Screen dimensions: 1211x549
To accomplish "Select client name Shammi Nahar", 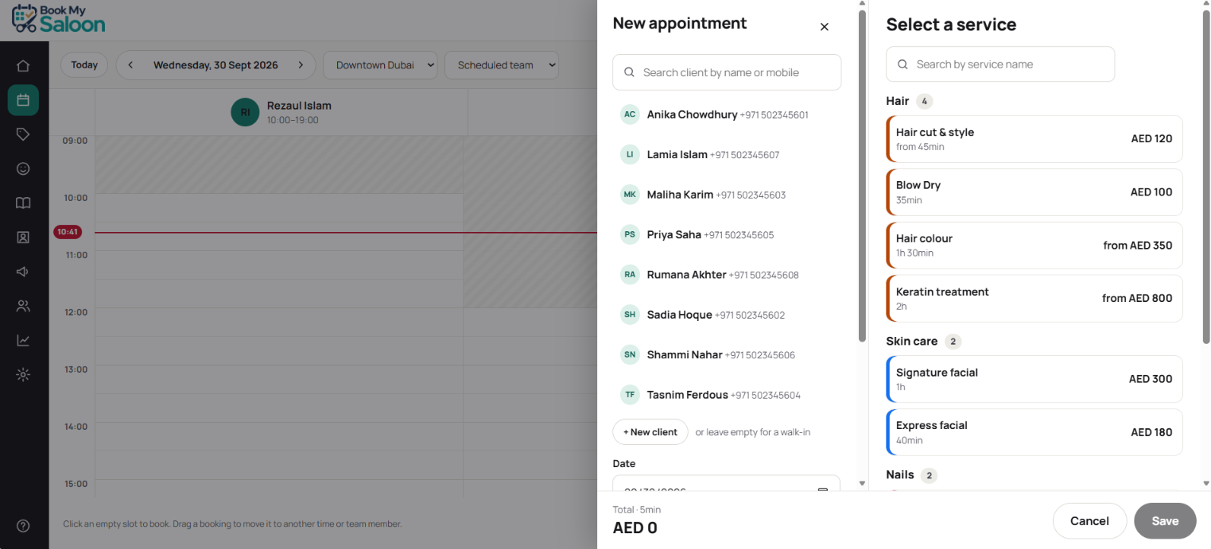I will (x=685, y=354).
